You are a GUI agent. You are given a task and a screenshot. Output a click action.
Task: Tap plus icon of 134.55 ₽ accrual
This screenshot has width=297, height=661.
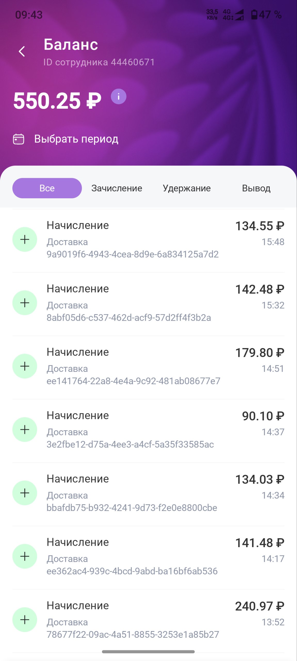25,239
